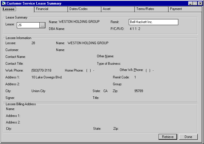This screenshot has width=204, height=144.
Task: Minimize the Lease Summary window
Action: [x=190, y=3]
